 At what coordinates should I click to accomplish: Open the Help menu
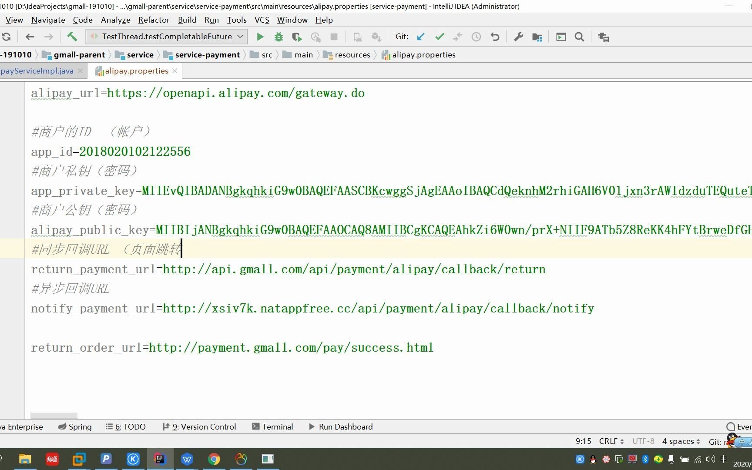point(324,20)
